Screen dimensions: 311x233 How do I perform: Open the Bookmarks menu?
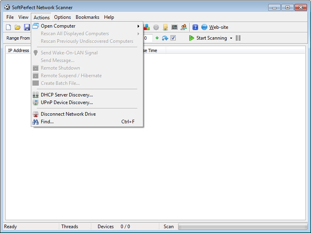click(x=87, y=17)
